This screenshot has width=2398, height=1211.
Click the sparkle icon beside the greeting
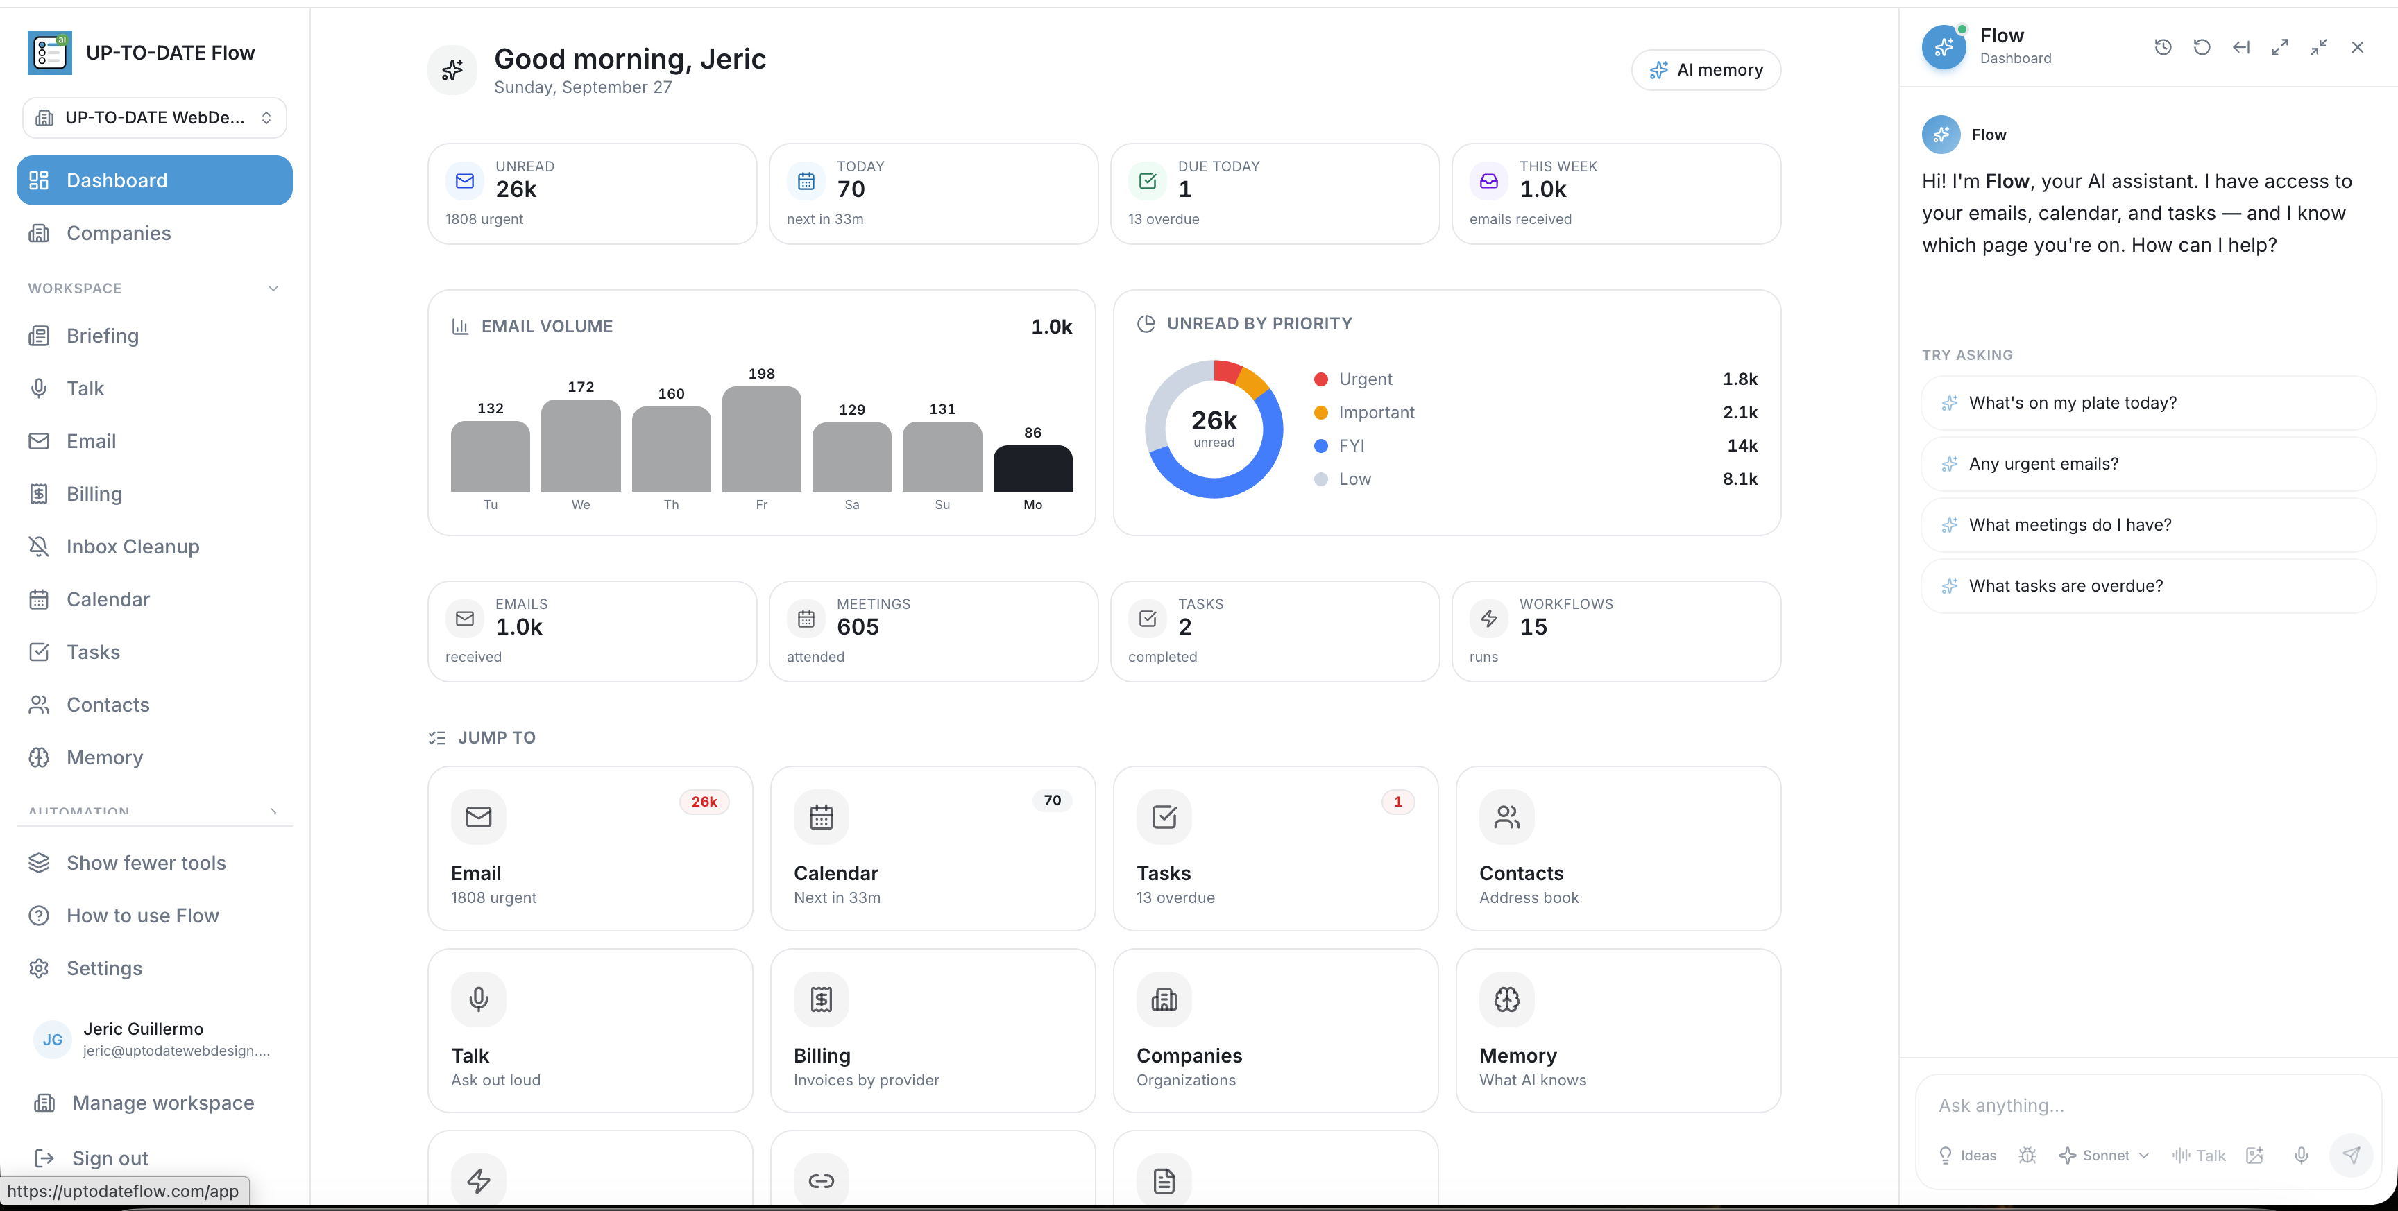[x=452, y=70]
